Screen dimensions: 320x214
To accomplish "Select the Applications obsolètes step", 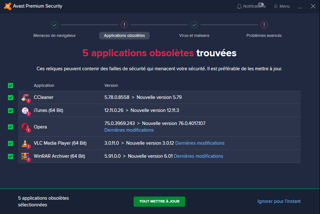I will (124, 36).
